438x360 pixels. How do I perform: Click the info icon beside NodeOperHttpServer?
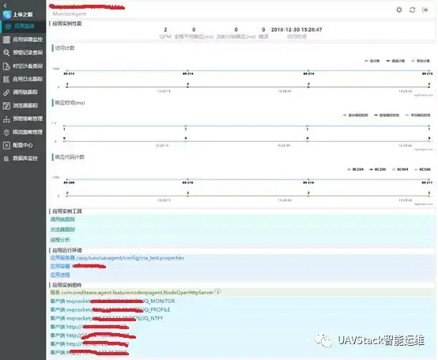pos(218,291)
